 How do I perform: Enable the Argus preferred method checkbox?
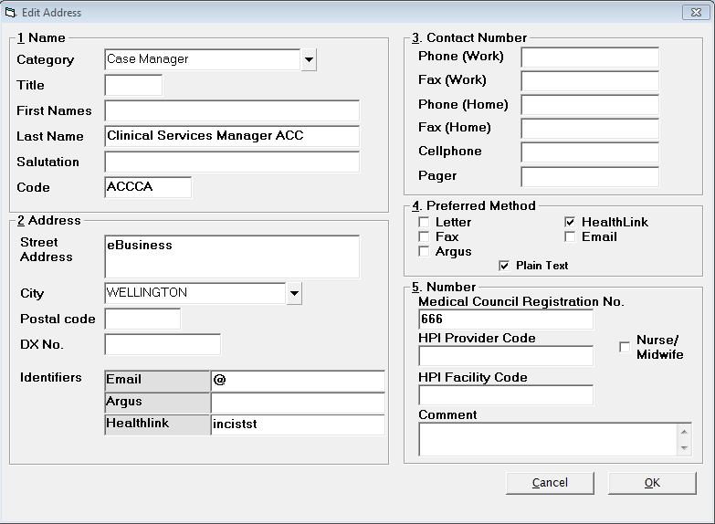[424, 251]
